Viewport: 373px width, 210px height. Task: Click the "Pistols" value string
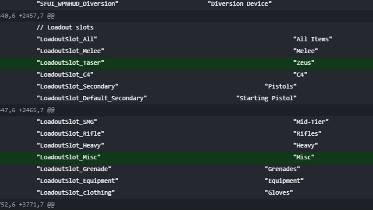(x=281, y=86)
